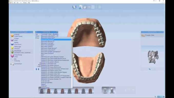This screenshot has height=98, width=174.
Task: Choose the highlighted Biomimetic library entry
Action: (x=56, y=40)
